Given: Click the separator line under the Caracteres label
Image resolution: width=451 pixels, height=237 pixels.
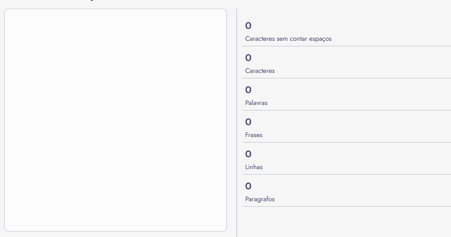Looking at the screenshot, I should tap(347, 78).
